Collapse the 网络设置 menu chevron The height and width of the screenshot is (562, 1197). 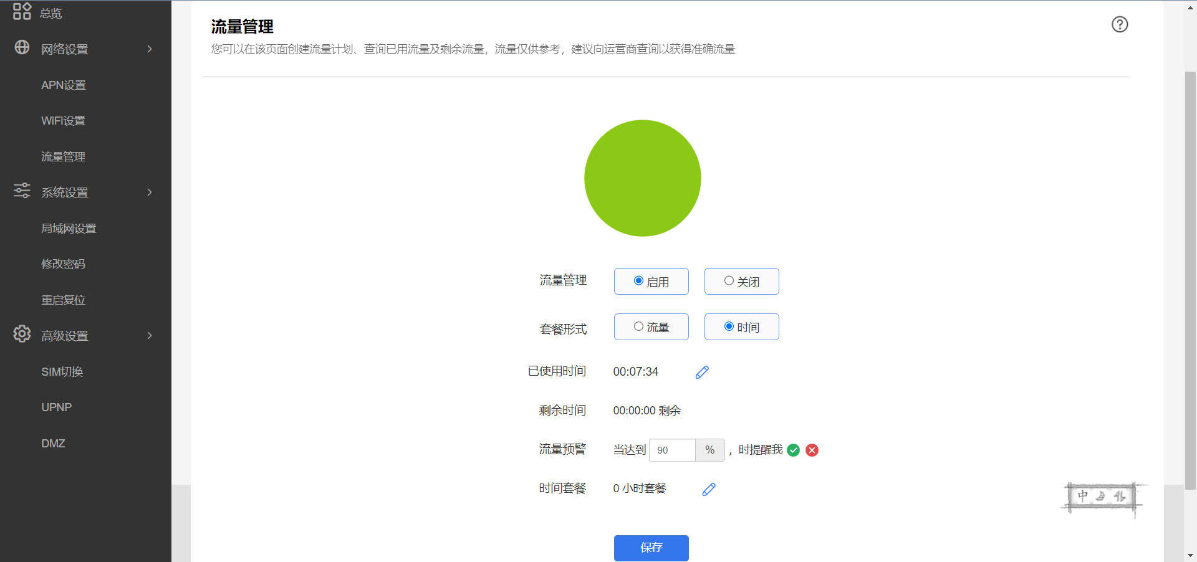click(x=150, y=49)
